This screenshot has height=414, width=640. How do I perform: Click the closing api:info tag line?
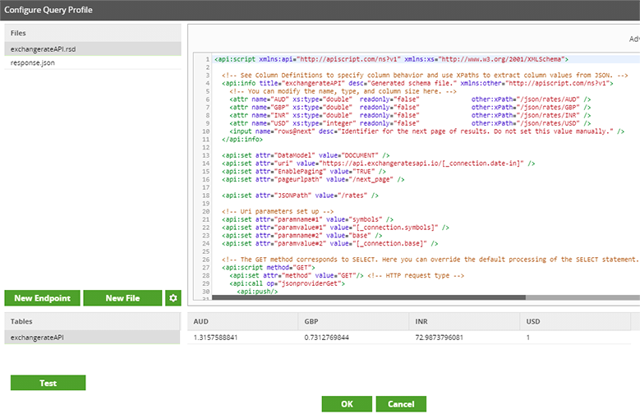click(x=242, y=140)
